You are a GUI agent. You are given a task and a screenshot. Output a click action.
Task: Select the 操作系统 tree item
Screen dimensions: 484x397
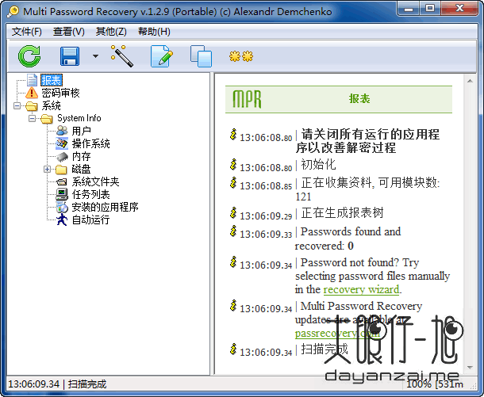coord(91,143)
